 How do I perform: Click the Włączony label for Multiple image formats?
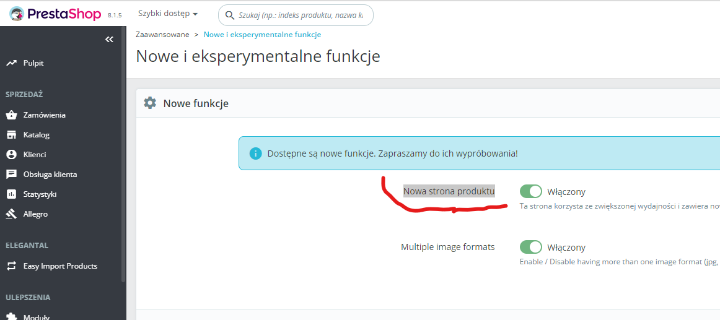click(x=566, y=248)
